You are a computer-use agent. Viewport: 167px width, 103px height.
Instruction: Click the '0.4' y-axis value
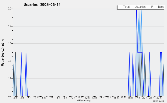coord(9,78)
